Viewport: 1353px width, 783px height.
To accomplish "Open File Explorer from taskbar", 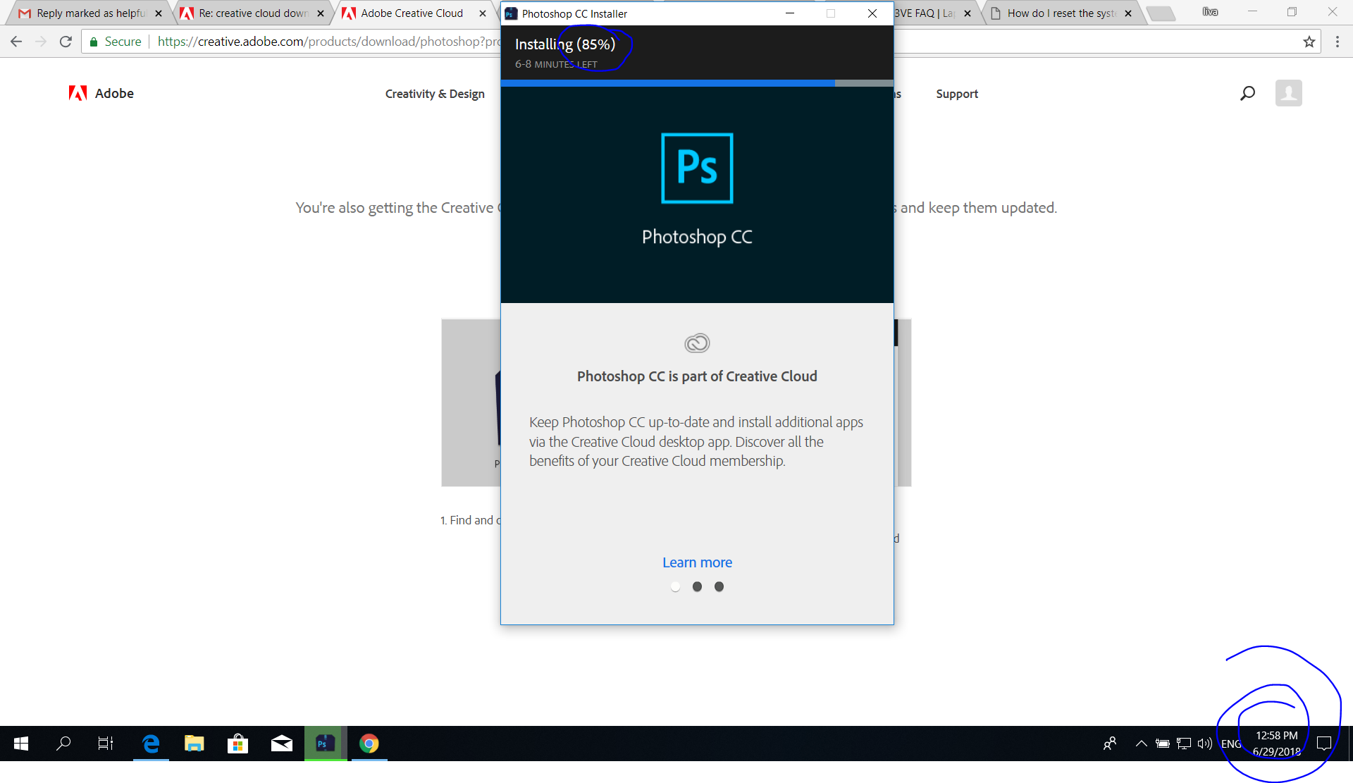I will click(194, 744).
